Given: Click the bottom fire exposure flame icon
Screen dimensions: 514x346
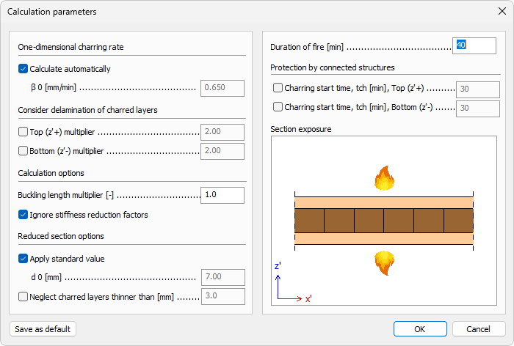Looking at the screenshot, I should click(384, 263).
